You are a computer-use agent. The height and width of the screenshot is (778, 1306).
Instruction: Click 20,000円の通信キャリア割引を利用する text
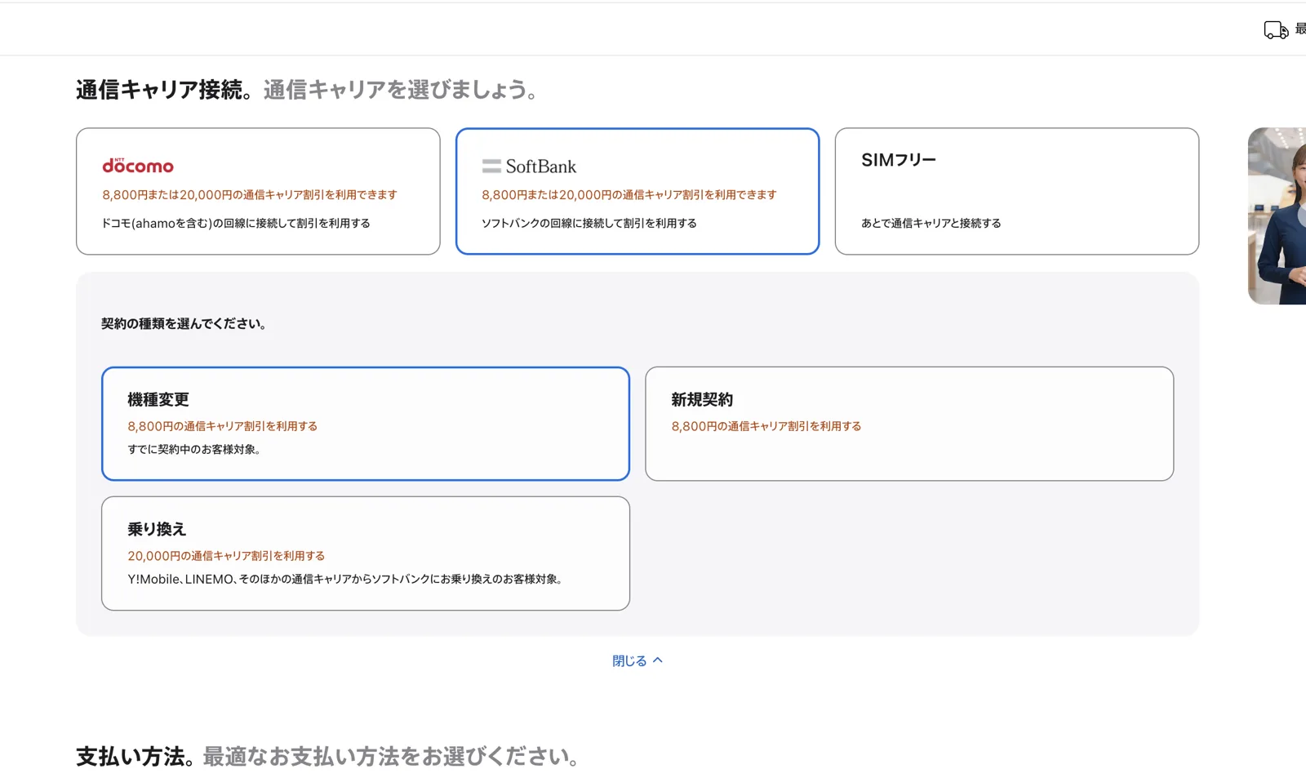(x=226, y=556)
